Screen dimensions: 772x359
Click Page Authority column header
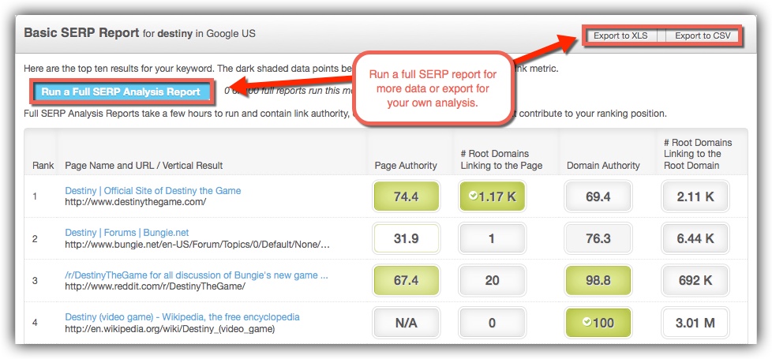tap(406, 166)
